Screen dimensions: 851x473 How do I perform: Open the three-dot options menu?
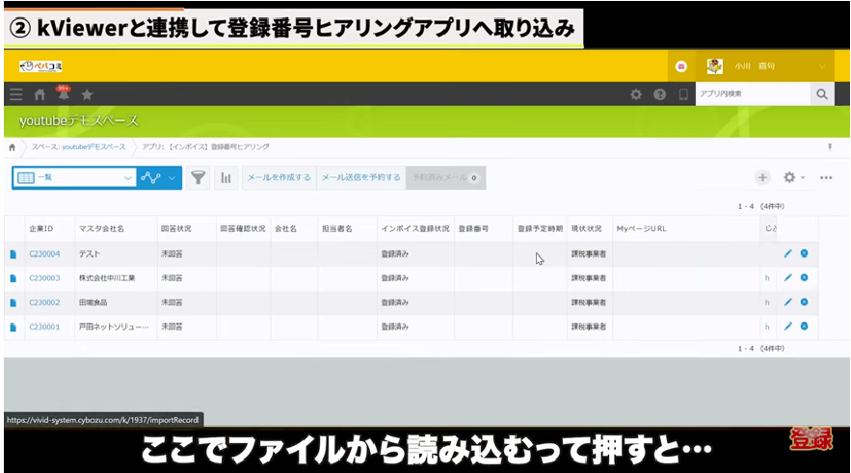pos(826,177)
